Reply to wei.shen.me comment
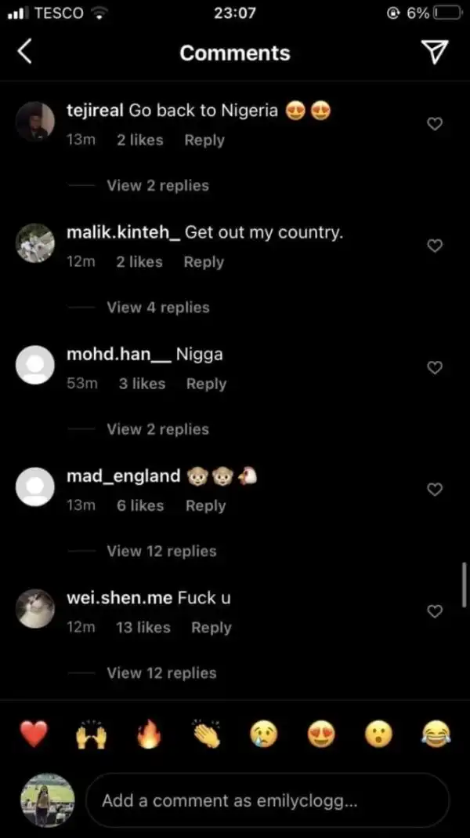This screenshot has height=838, width=470. coord(211,628)
